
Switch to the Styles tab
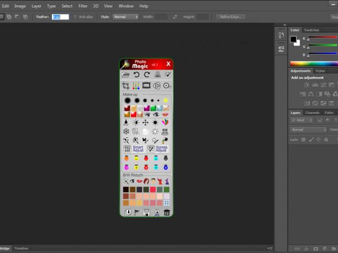pos(320,71)
